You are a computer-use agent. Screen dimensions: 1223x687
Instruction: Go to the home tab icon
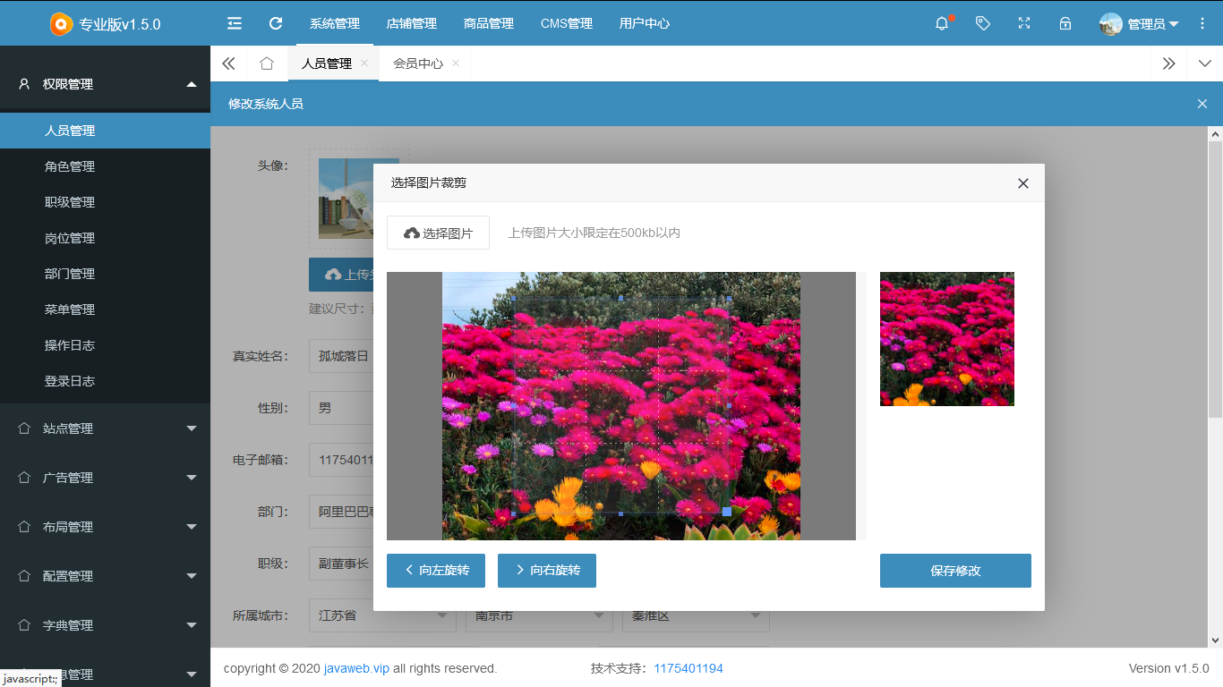tap(266, 64)
